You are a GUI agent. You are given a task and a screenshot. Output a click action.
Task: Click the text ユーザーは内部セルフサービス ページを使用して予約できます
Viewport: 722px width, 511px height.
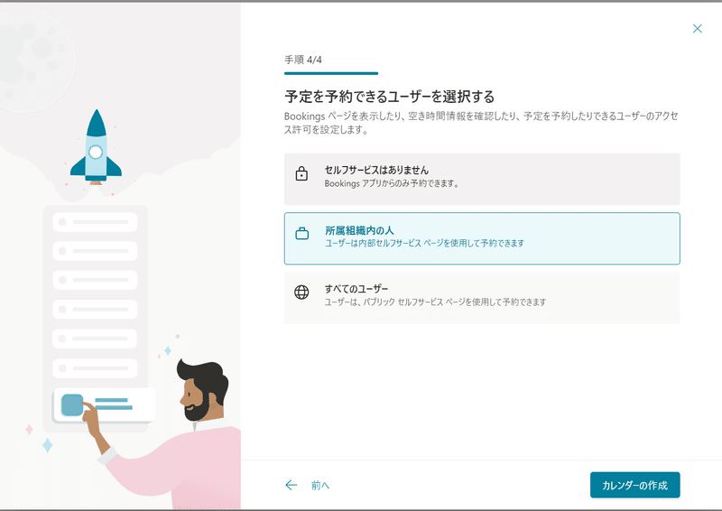pyautogui.click(x=424, y=243)
